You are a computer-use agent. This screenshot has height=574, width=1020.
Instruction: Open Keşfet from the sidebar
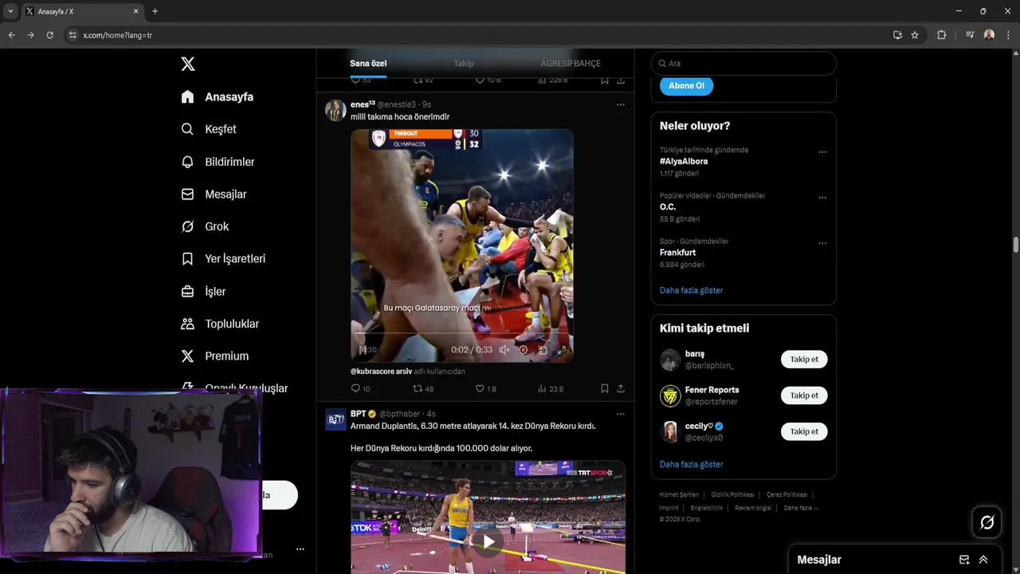click(209, 129)
